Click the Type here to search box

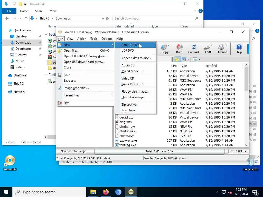(49, 192)
